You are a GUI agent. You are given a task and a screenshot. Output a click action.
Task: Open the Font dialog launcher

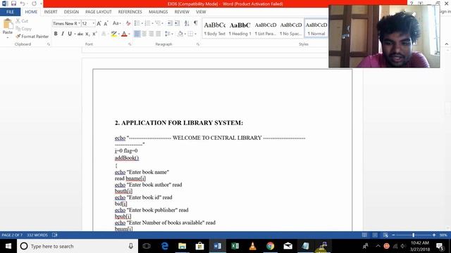pos(130,44)
